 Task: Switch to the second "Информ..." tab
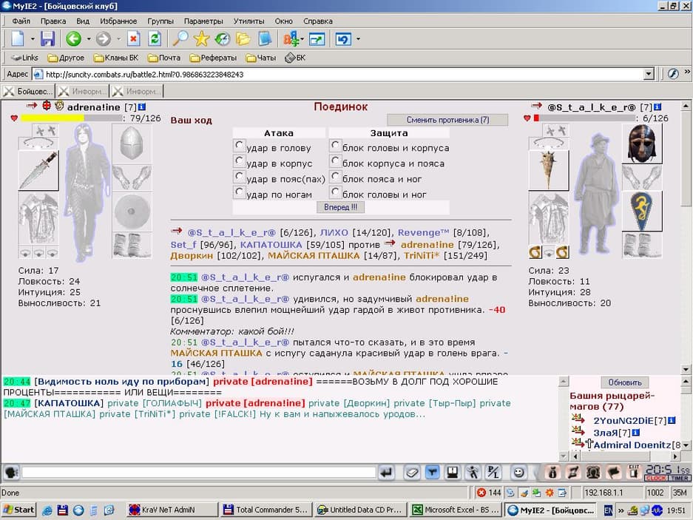coord(136,92)
